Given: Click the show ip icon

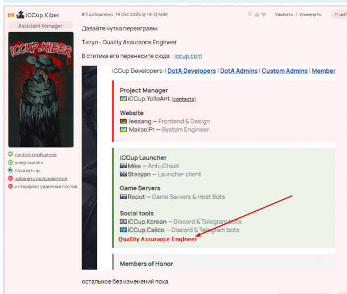Looking at the screenshot, I should [10, 170].
